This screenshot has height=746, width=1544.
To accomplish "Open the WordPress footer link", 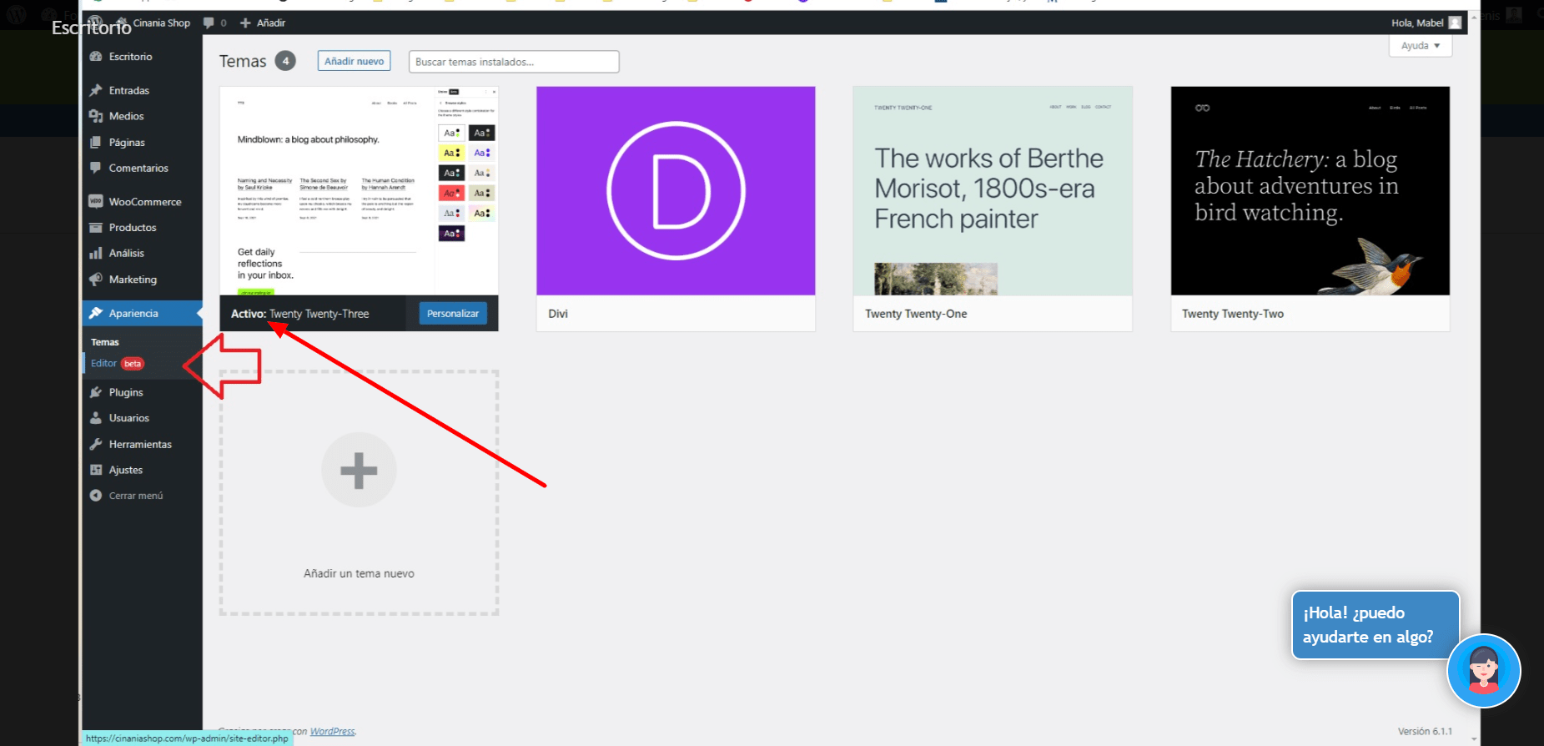I will point(332,731).
